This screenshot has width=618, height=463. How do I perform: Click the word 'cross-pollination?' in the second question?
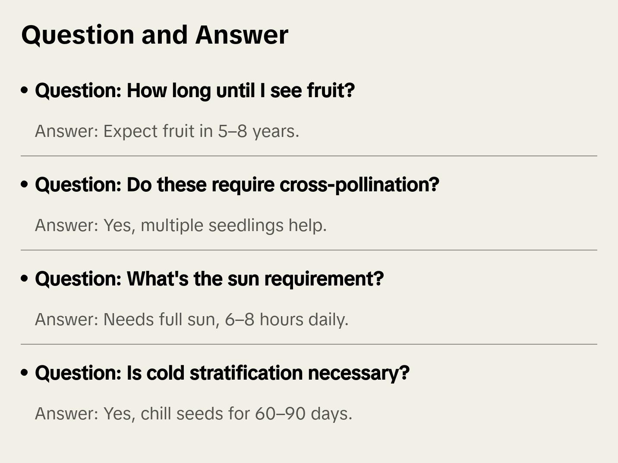359,185
